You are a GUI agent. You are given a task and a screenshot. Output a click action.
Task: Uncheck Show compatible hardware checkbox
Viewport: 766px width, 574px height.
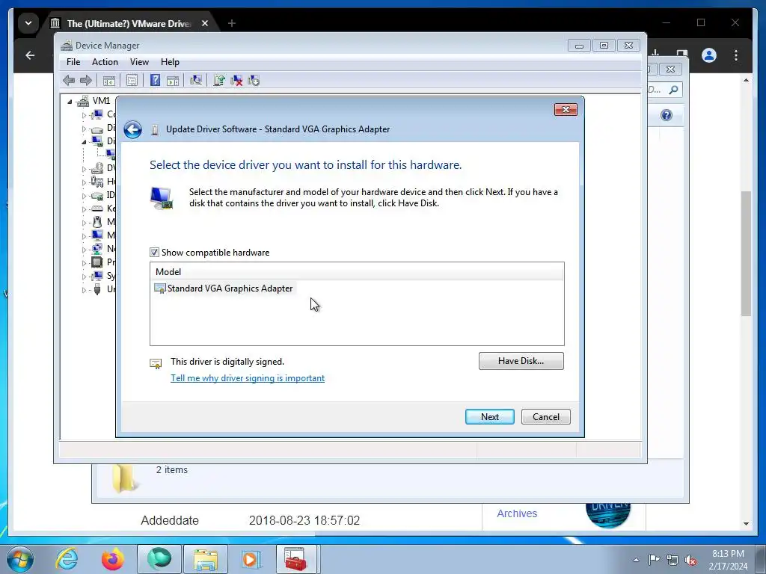[154, 253]
